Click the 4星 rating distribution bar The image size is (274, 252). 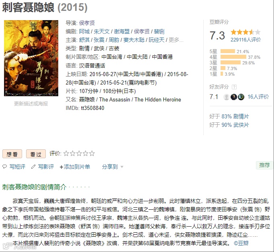[233, 57]
